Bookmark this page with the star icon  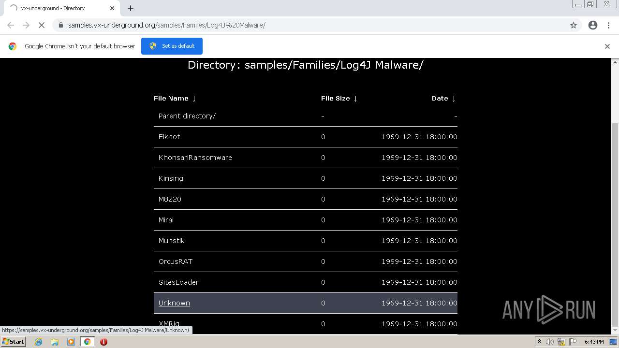(574, 25)
